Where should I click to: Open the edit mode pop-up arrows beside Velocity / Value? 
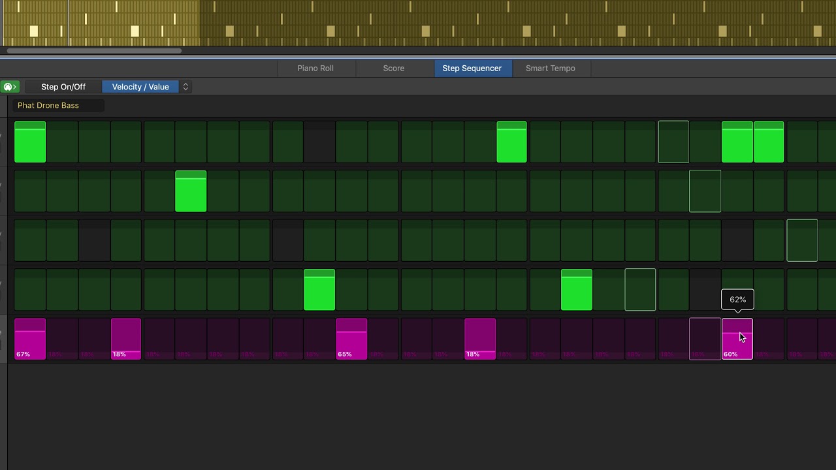click(185, 87)
